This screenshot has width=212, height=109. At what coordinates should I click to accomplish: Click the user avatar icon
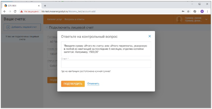(x=179, y=19)
